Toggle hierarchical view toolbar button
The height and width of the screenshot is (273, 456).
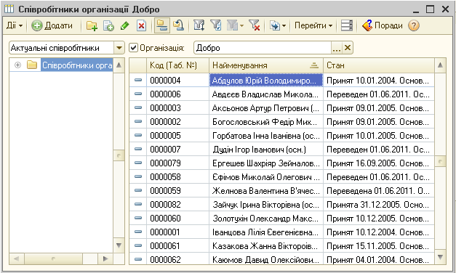tap(161, 25)
